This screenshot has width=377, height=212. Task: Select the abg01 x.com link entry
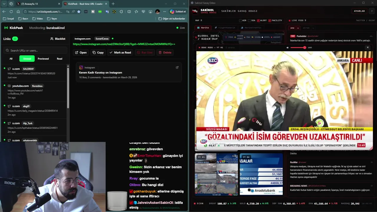34,110
